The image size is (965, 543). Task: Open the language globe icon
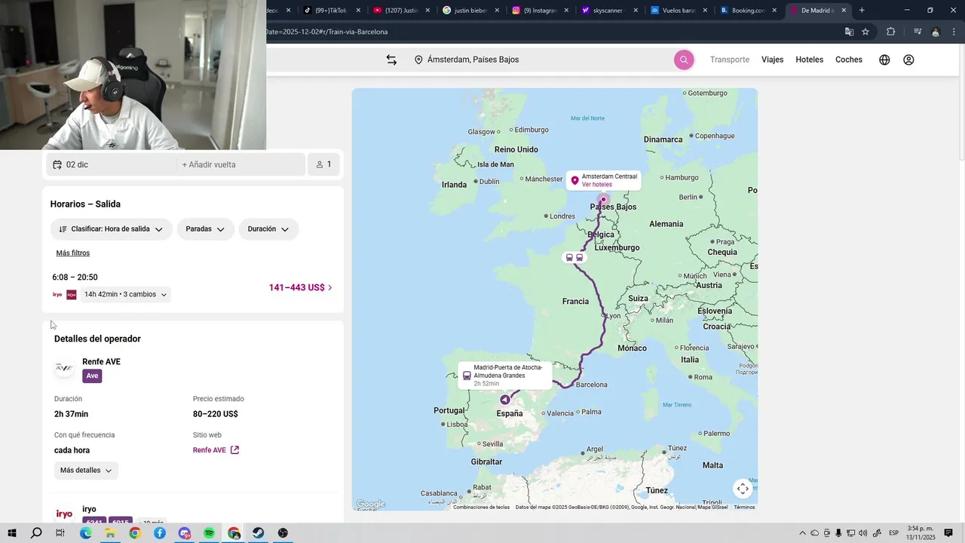[884, 60]
